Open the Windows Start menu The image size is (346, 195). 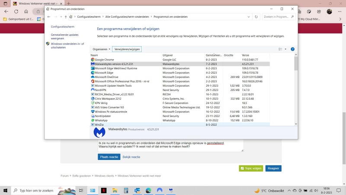pos(5,190)
